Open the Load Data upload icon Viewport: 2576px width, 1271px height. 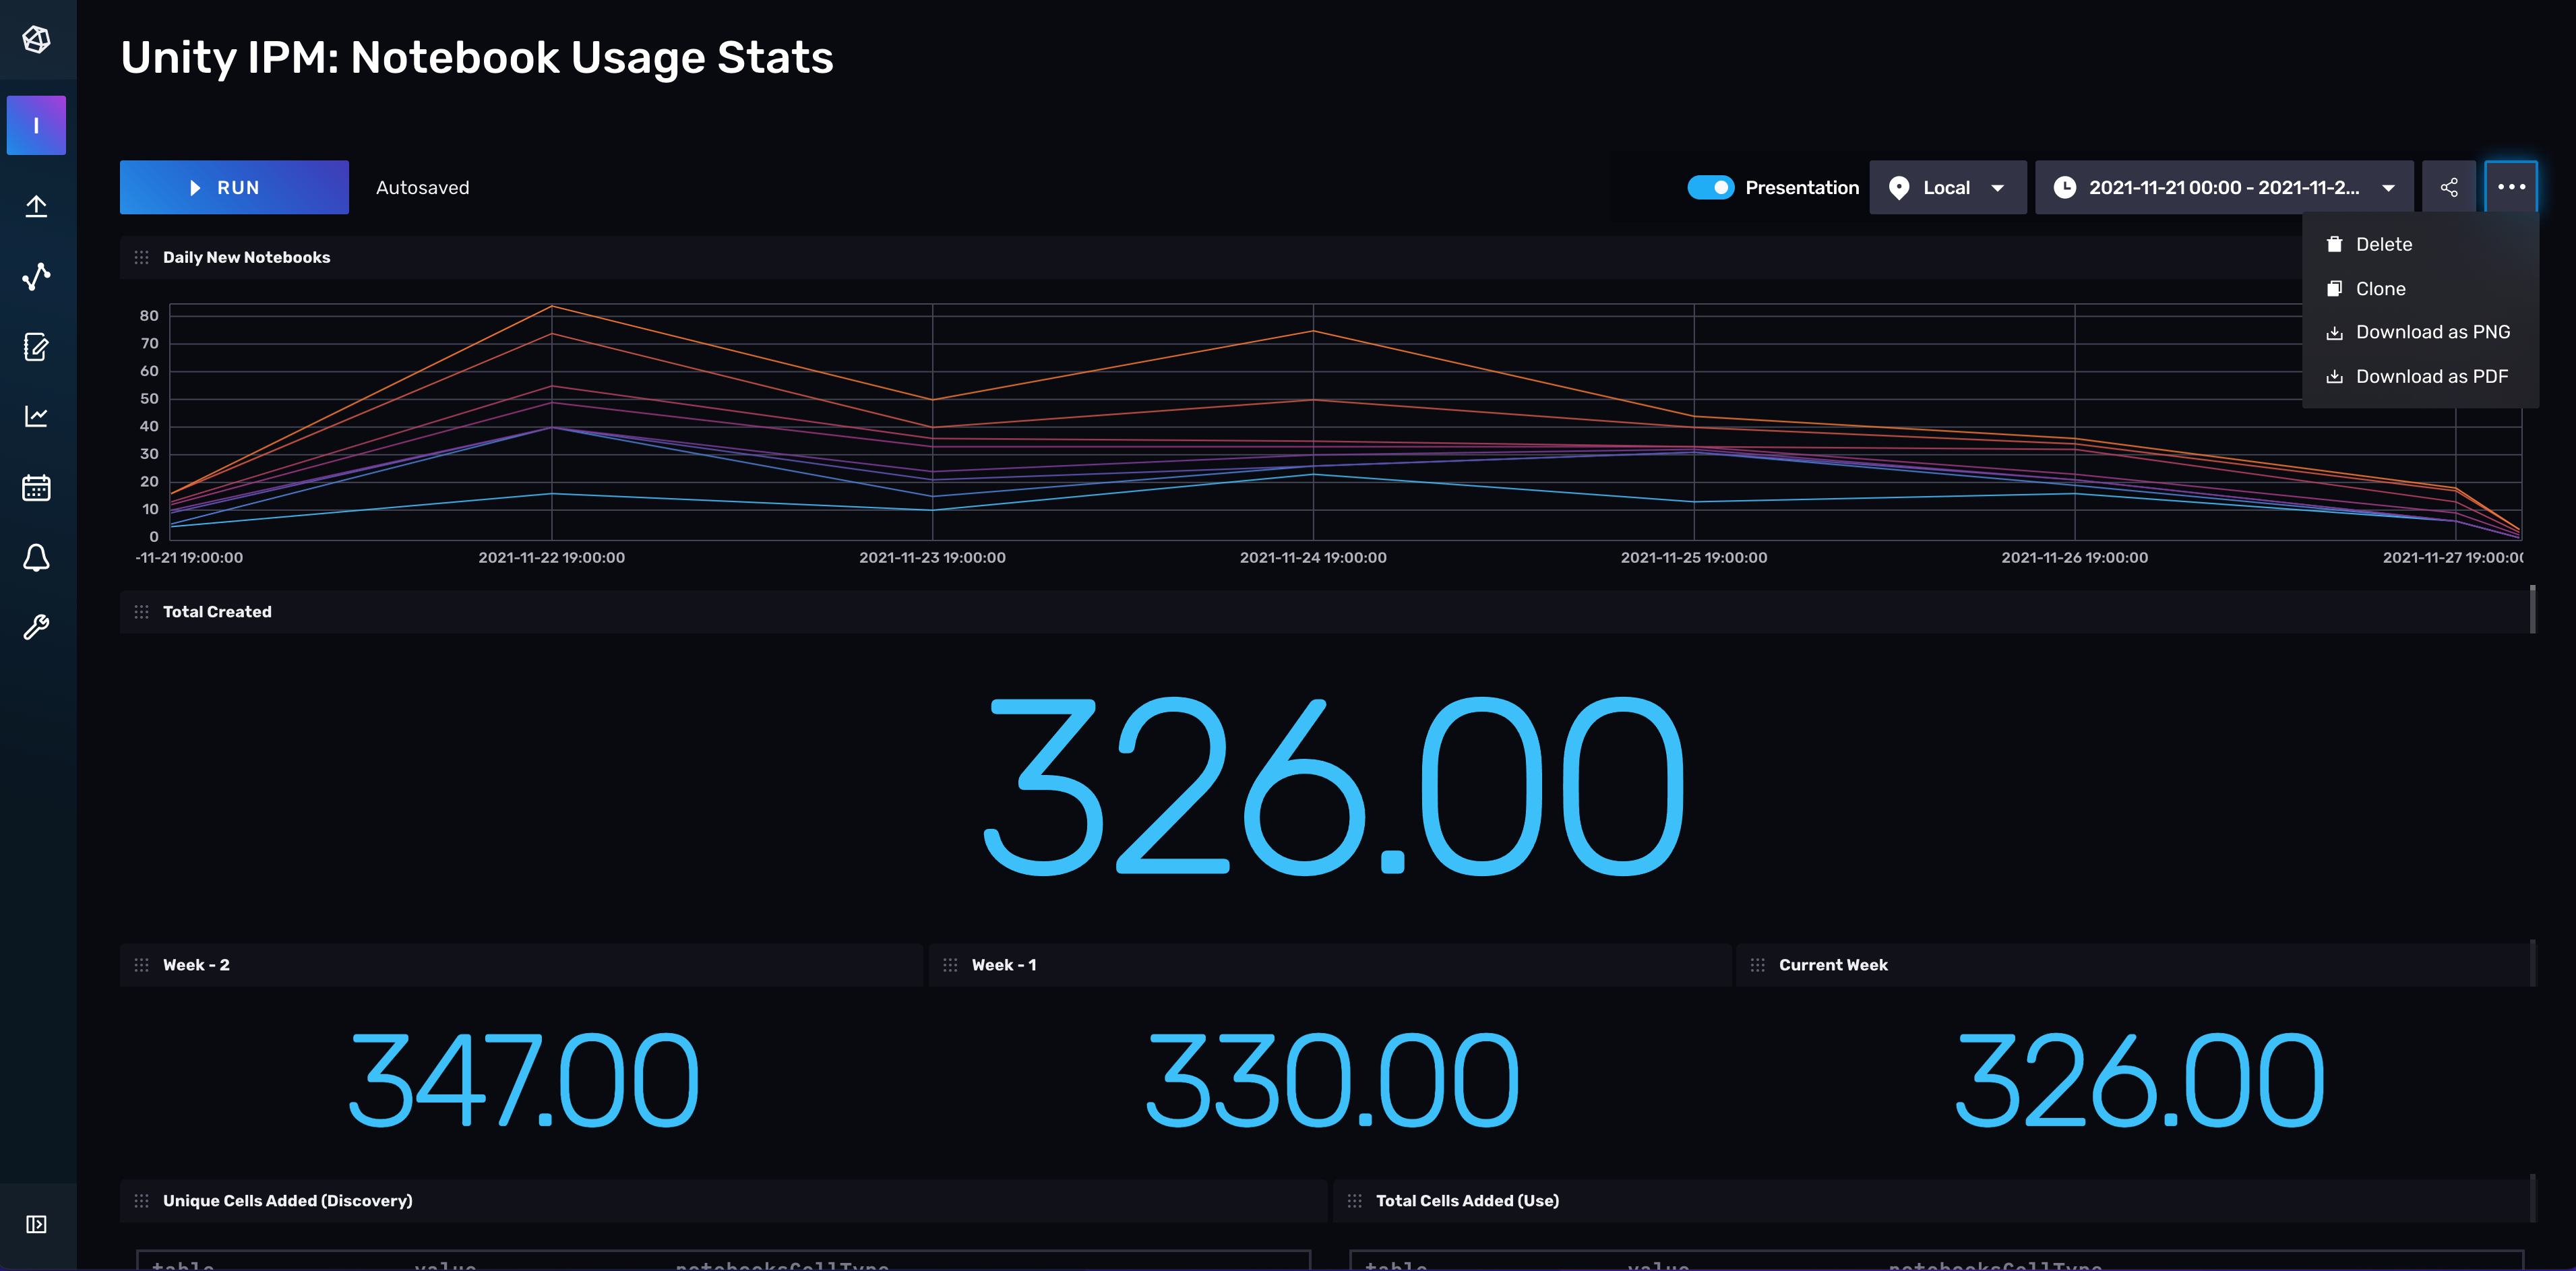pos(37,206)
